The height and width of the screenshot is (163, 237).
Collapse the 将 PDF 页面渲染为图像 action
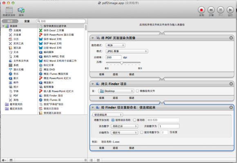(93, 38)
